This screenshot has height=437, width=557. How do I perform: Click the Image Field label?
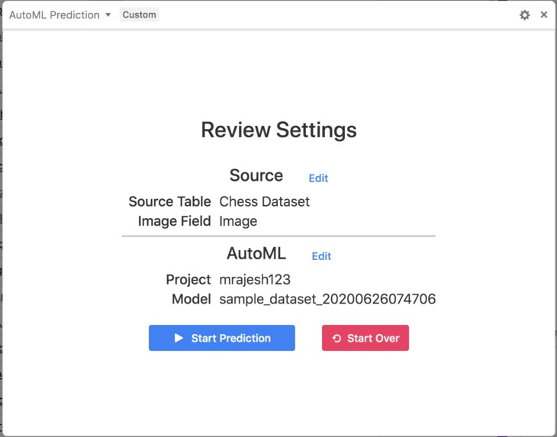[175, 221]
